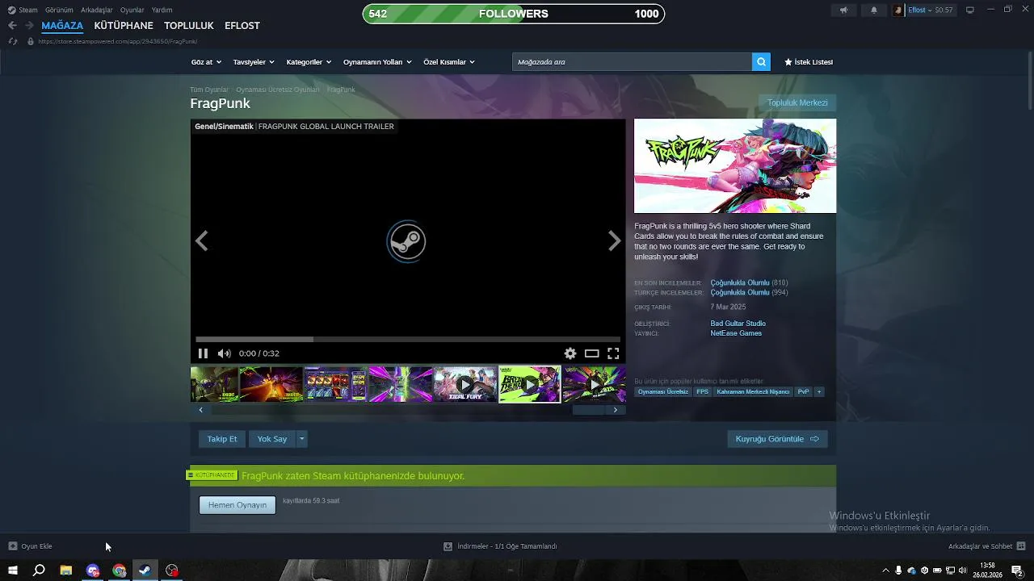
Task: Click Hemen Oynayın to play
Action: [x=237, y=505]
